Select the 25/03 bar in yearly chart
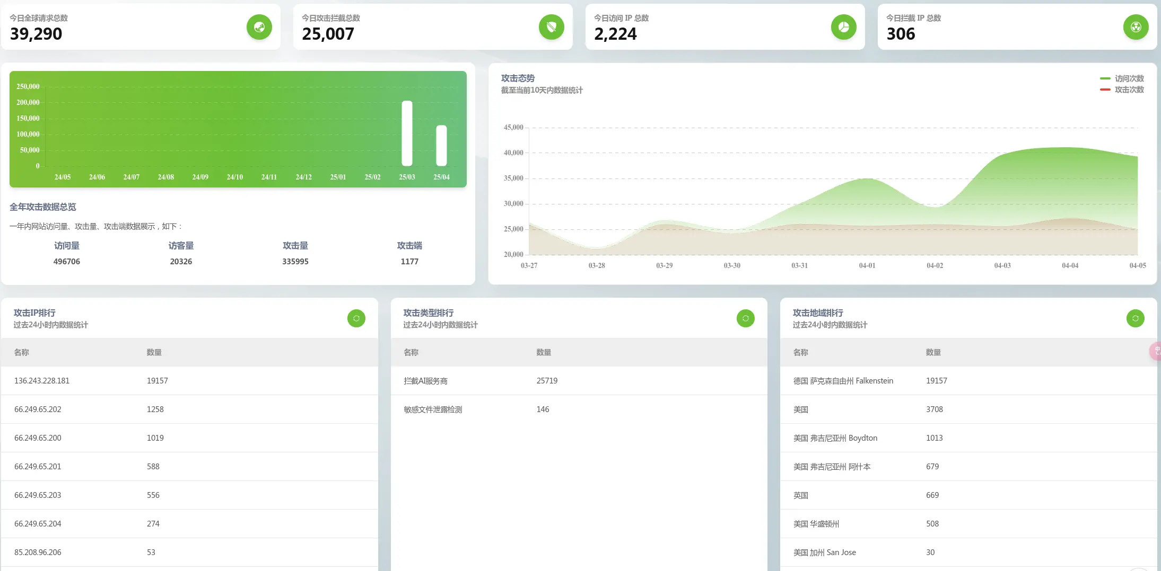 pyautogui.click(x=407, y=133)
